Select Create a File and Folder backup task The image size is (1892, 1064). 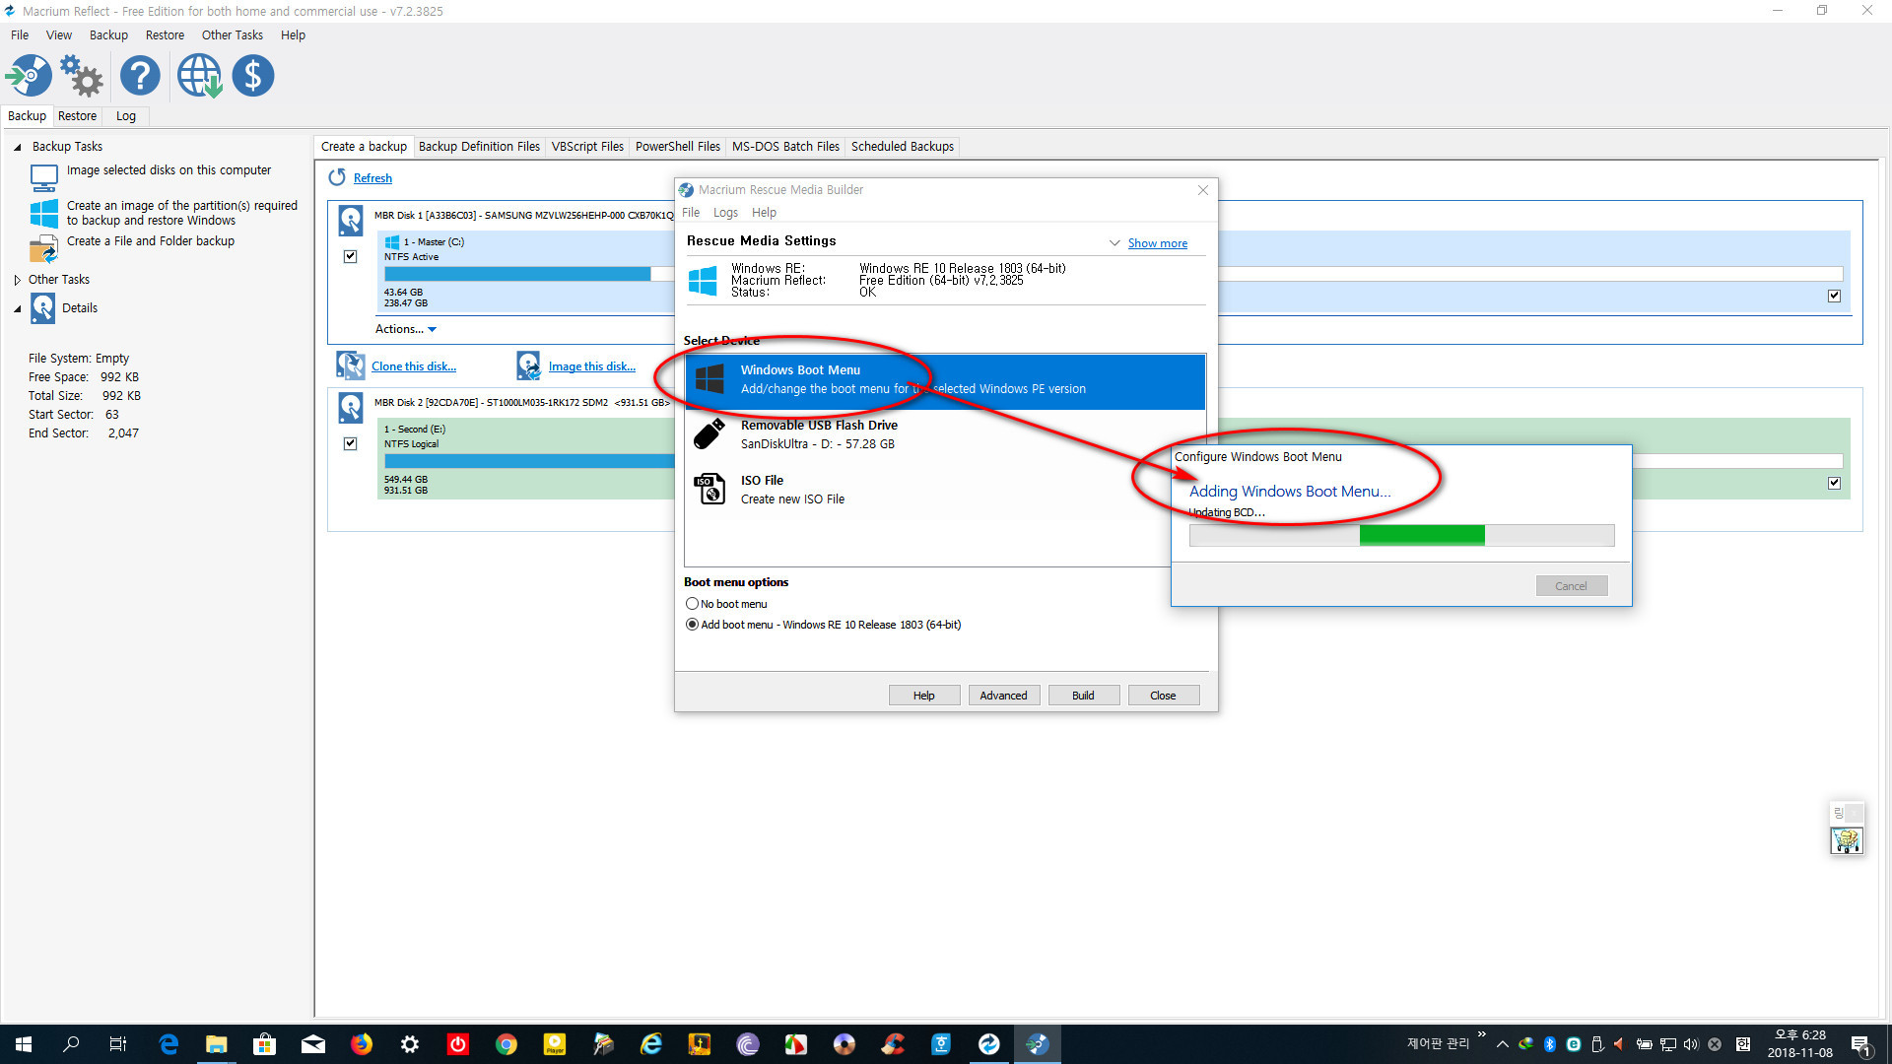151,241
